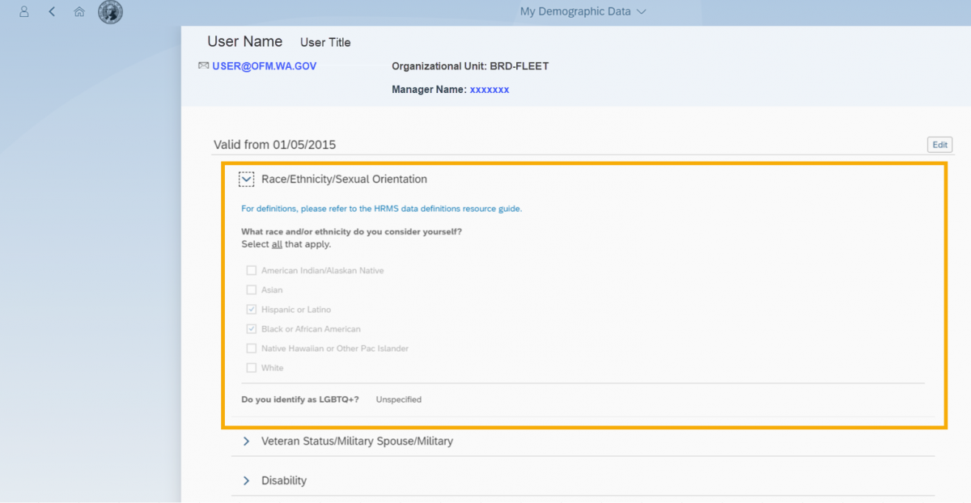Select Native Hawaiian or Other Pac Islander checkbox
The height and width of the screenshot is (503, 971).
[x=252, y=349]
